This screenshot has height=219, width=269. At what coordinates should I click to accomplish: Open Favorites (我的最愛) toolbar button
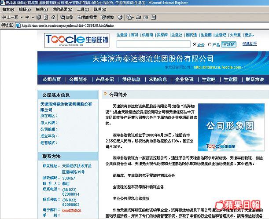[x=87, y=17]
